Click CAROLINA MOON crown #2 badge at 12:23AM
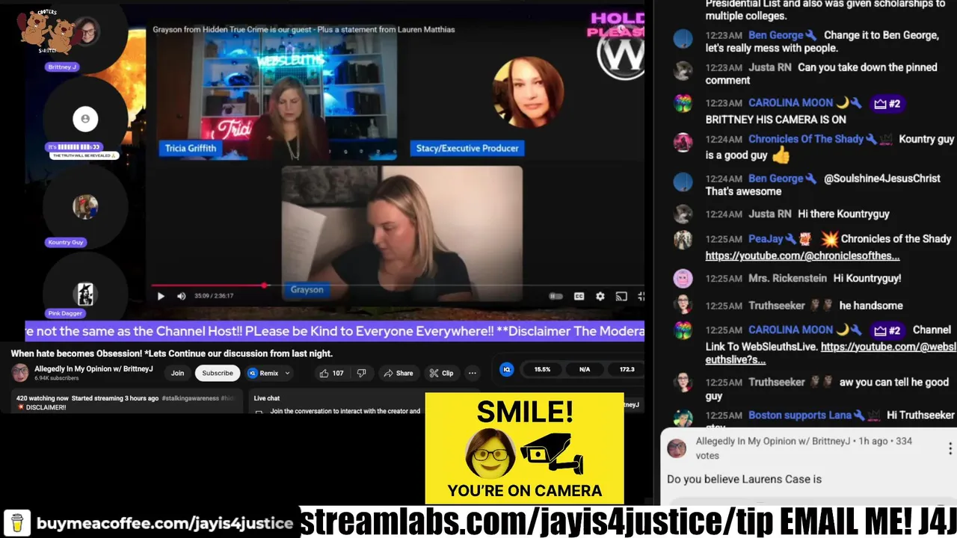This screenshot has height=538, width=957. [x=887, y=104]
